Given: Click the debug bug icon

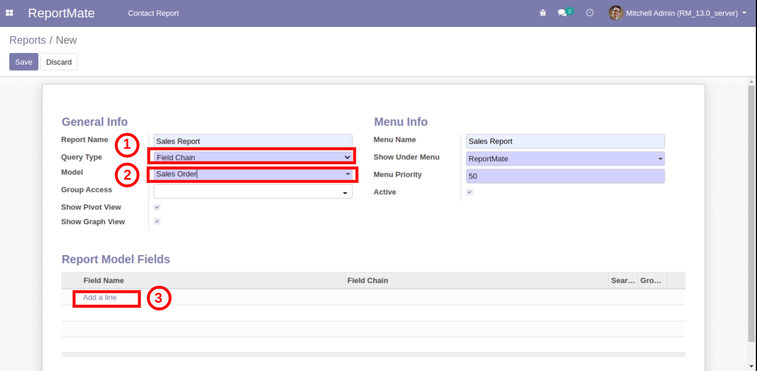Looking at the screenshot, I should click(543, 13).
